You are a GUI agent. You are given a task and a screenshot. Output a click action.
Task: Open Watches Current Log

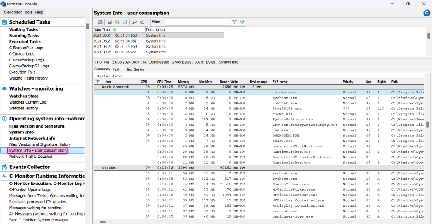28,102
